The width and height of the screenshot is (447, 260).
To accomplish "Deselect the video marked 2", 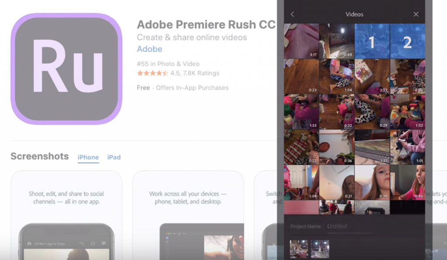I will tap(407, 41).
